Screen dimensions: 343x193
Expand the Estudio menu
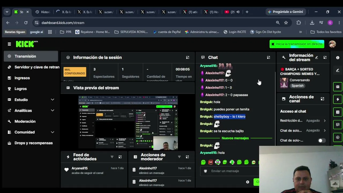click(53, 100)
